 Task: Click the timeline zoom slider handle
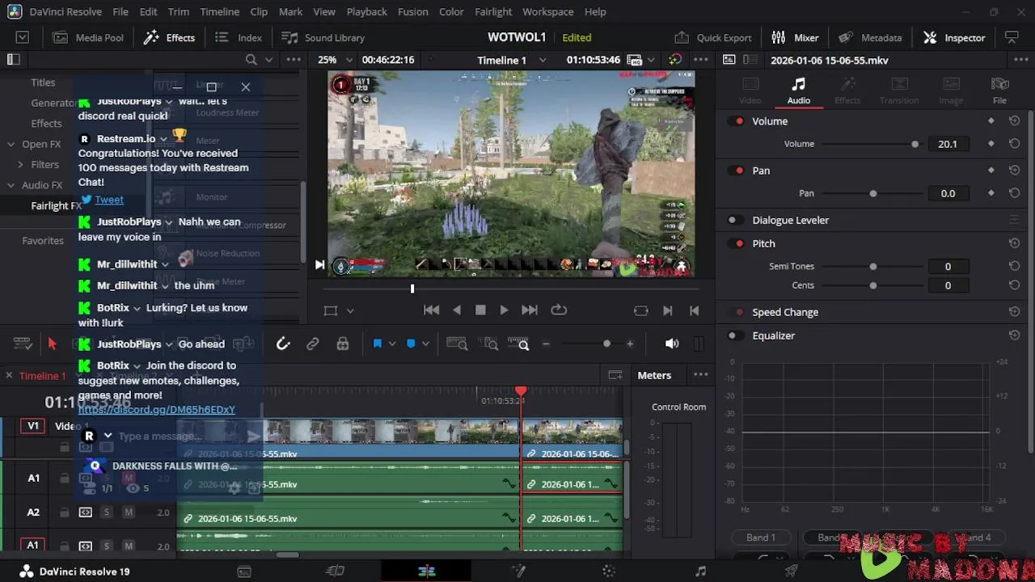click(x=606, y=344)
